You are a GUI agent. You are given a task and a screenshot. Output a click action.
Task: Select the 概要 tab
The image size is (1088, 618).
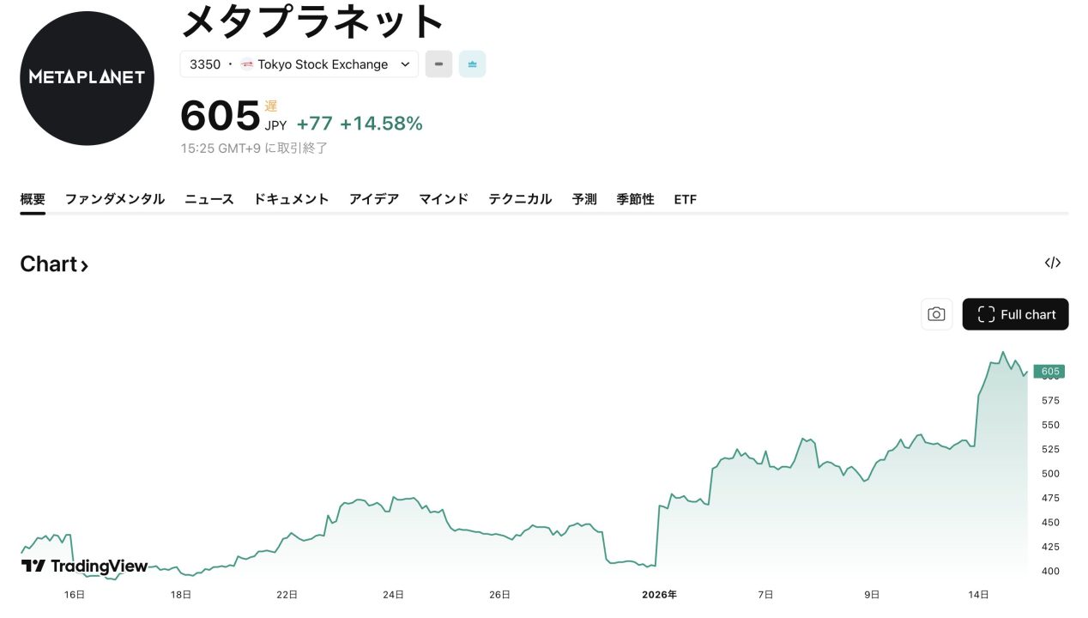[x=33, y=199]
